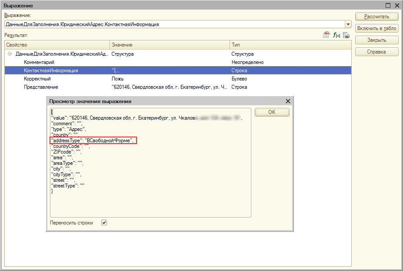
Task: Click the "type": "Адрес" line
Action: point(69,129)
